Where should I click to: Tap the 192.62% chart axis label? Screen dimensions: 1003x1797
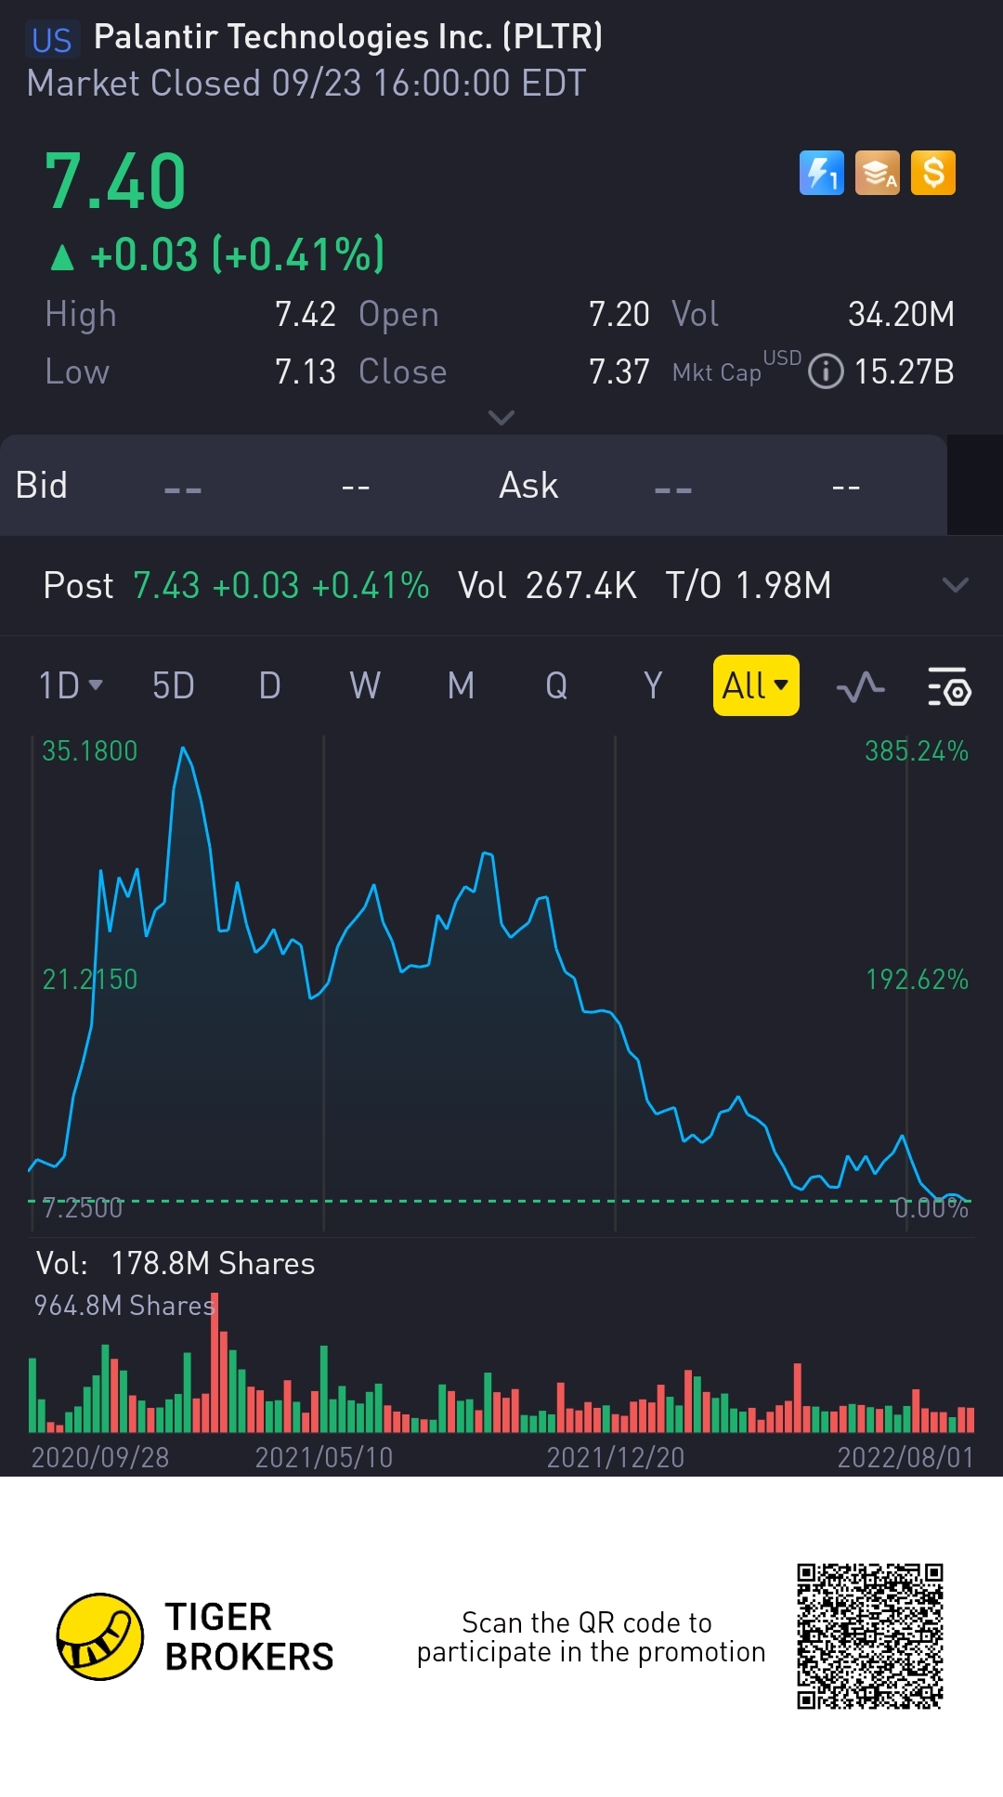pos(917,979)
